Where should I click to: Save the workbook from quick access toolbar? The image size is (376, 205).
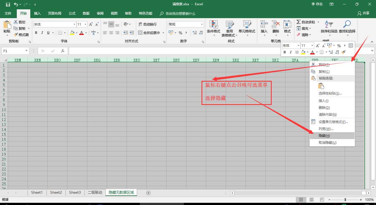click(8, 4)
